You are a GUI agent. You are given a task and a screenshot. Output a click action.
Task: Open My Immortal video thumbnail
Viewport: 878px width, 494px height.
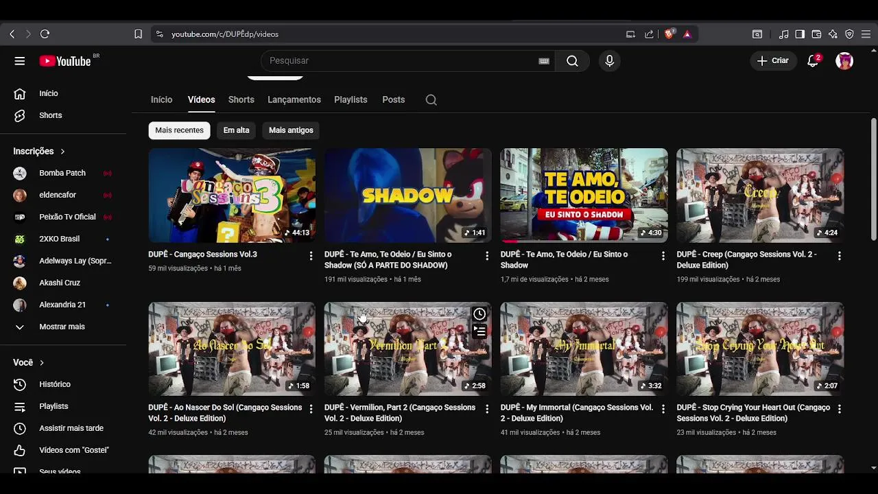coord(584,349)
